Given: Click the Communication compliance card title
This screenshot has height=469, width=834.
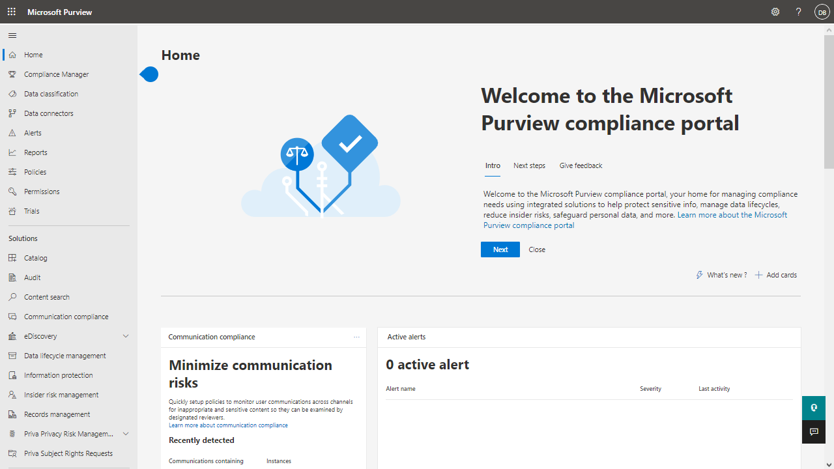Looking at the screenshot, I should [212, 337].
